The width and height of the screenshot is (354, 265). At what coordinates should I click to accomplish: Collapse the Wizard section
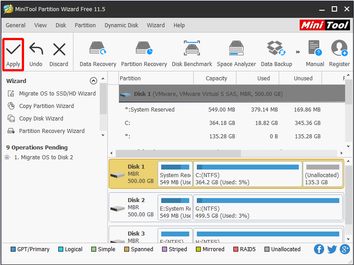pos(94,81)
